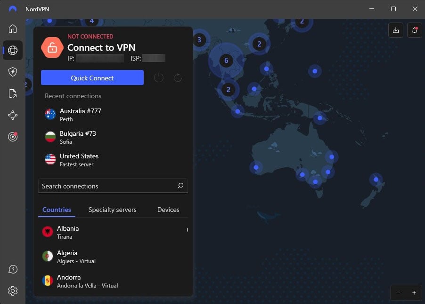Connect to Australia #777 Perth
Viewport: 425px width, 304px height.
click(113, 115)
